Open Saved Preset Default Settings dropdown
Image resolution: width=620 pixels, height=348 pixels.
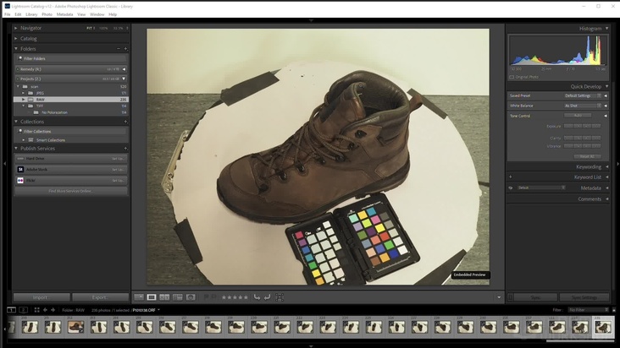pyautogui.click(x=583, y=95)
